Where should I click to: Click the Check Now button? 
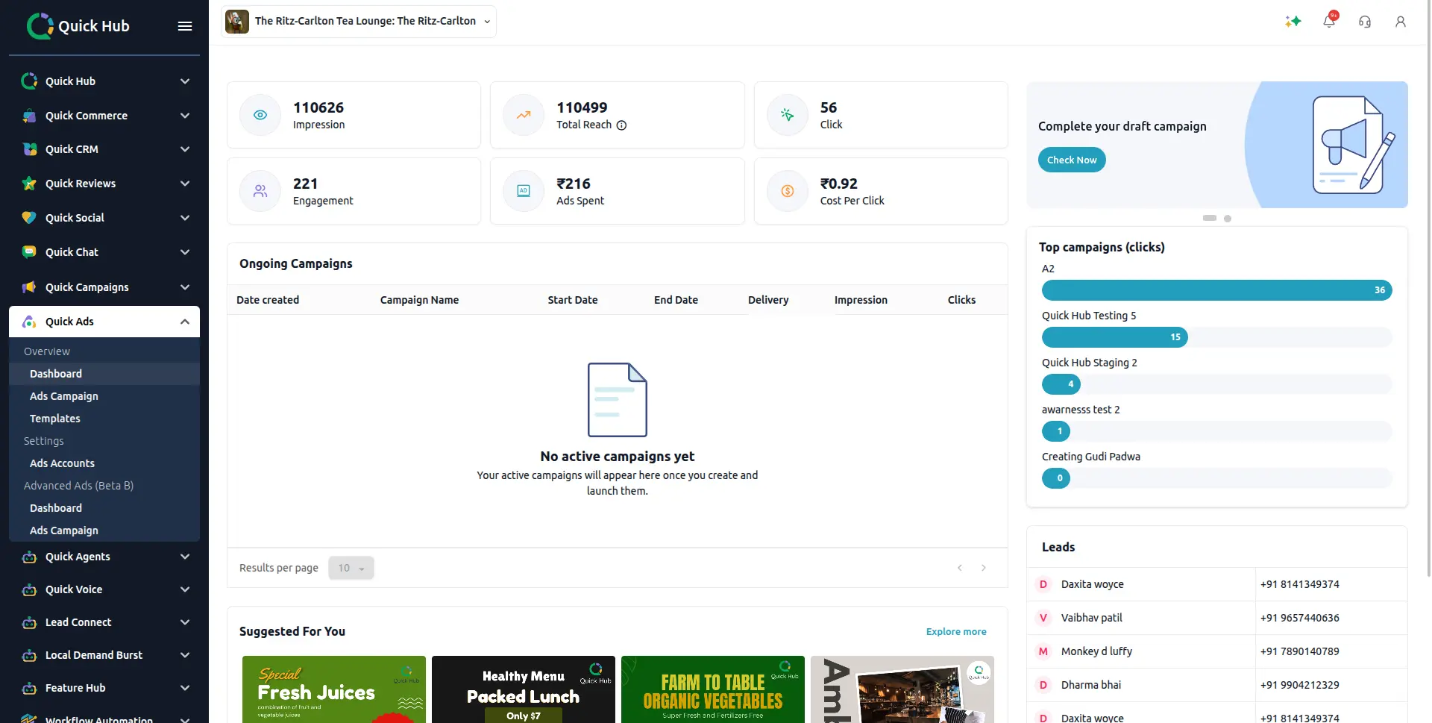(x=1072, y=160)
